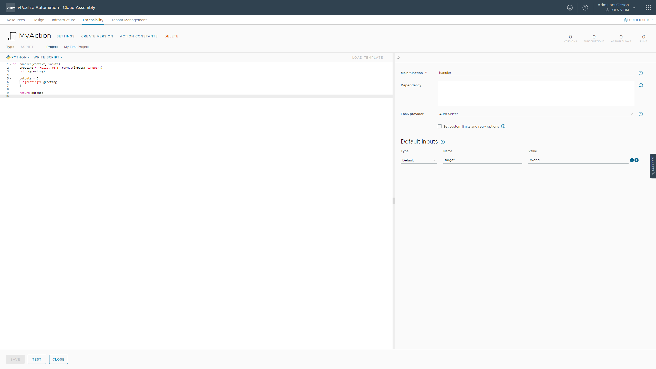Open Action Constants
The height and width of the screenshot is (369, 656).
pos(139,36)
